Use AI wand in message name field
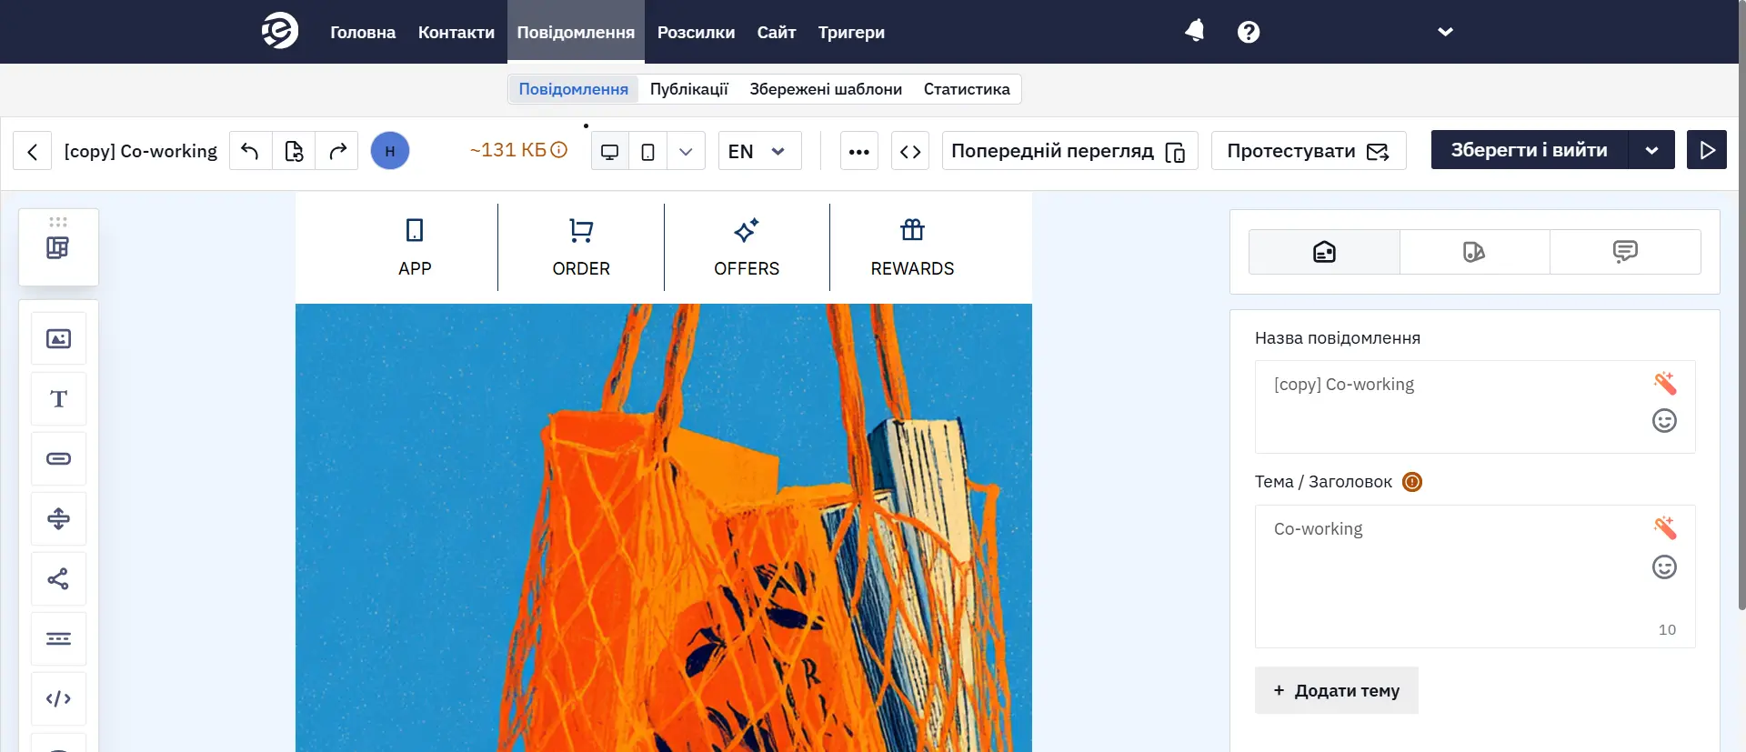Viewport: 1746px width, 752px height. (1664, 383)
